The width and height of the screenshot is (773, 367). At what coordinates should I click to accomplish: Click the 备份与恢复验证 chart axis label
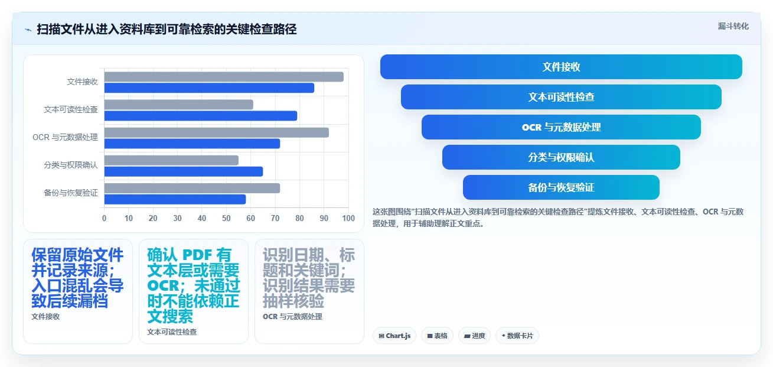[x=71, y=193]
